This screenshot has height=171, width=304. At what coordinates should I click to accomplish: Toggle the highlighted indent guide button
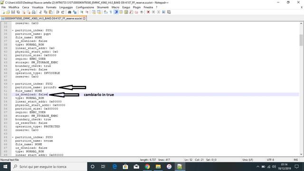pos(116,12)
